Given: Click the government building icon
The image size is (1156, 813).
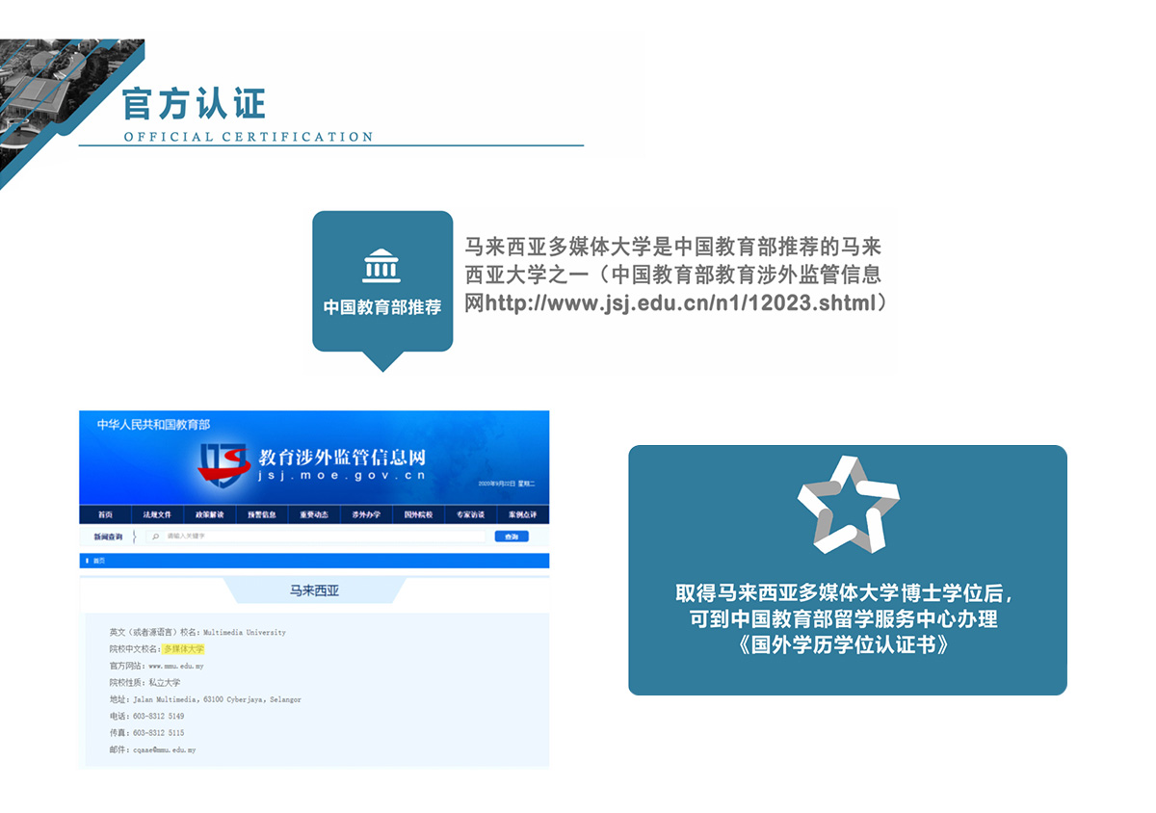Looking at the screenshot, I should (381, 266).
